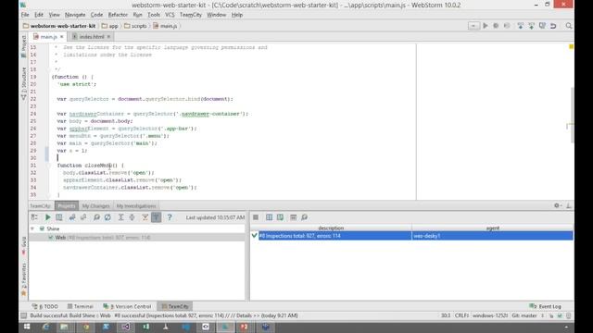Image resolution: width=593 pixels, height=333 pixels.
Task: Open the Event Log
Action: pos(545,306)
